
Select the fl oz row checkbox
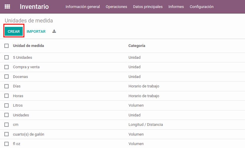pos(6,144)
